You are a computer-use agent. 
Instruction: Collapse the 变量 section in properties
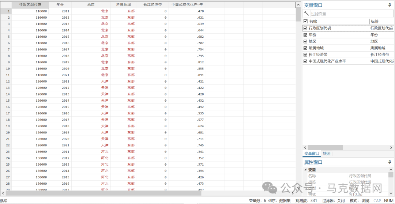[x=305, y=170]
